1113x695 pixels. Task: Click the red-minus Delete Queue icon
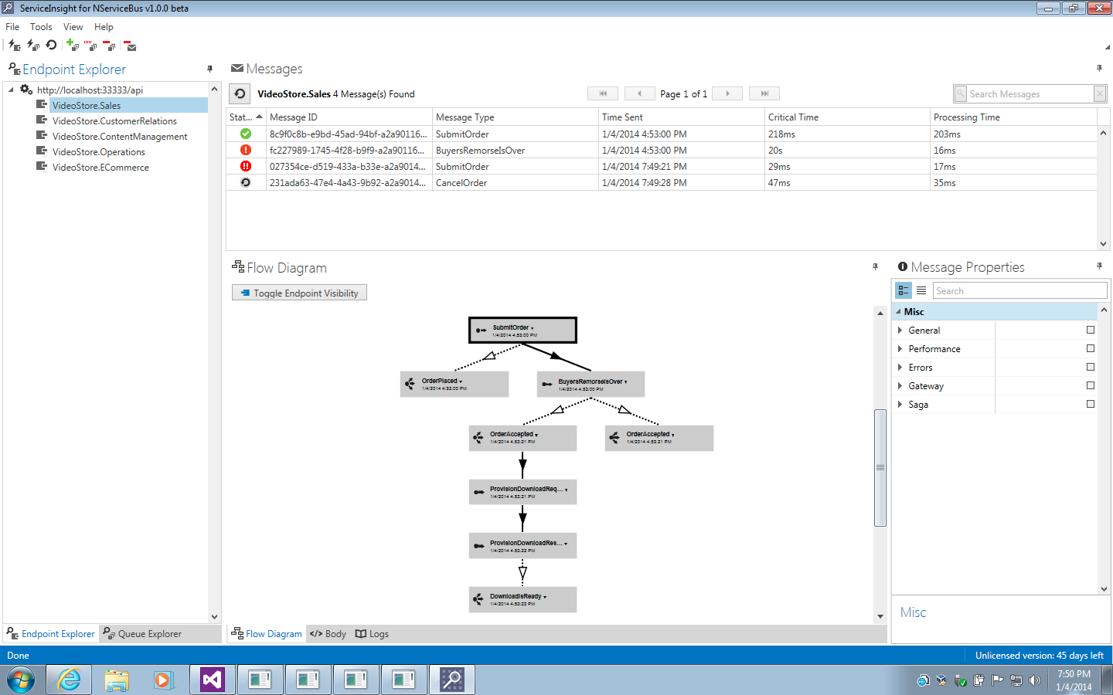pyautogui.click(x=109, y=46)
